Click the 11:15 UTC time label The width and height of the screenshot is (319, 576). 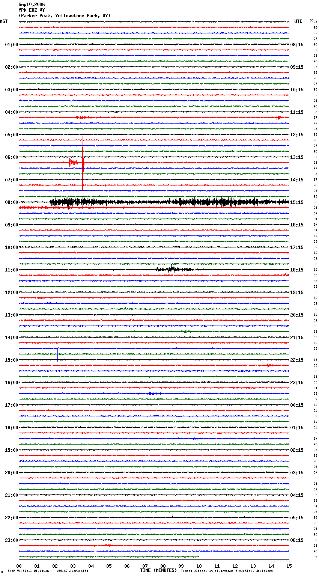297,112
